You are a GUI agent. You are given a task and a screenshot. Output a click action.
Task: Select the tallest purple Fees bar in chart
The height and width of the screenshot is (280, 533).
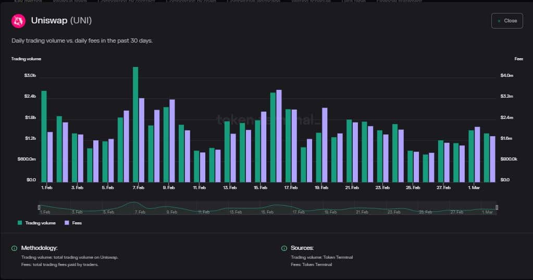279,136
